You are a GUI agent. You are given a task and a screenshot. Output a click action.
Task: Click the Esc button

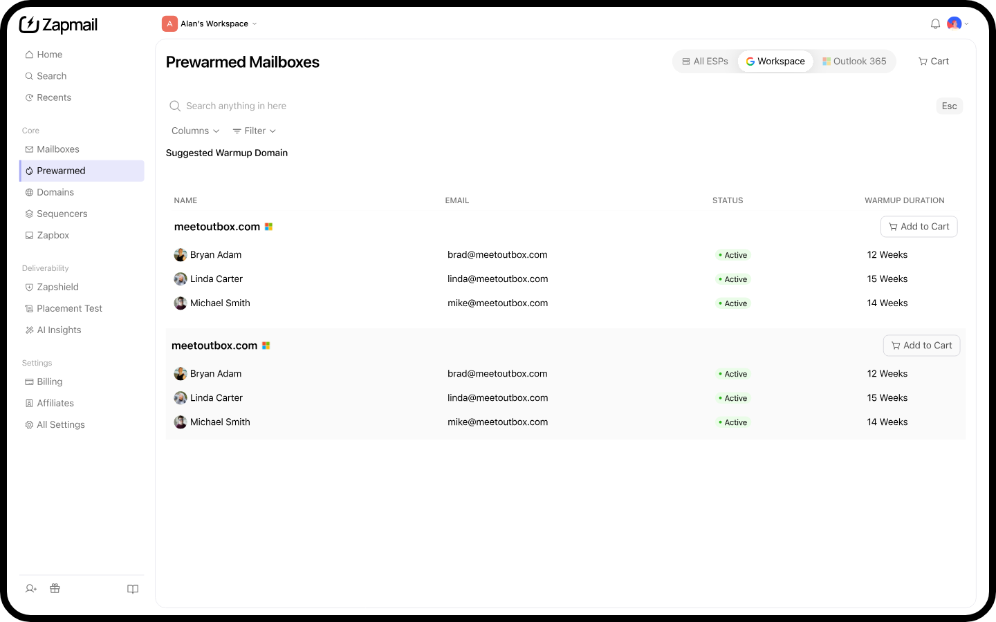coord(950,106)
